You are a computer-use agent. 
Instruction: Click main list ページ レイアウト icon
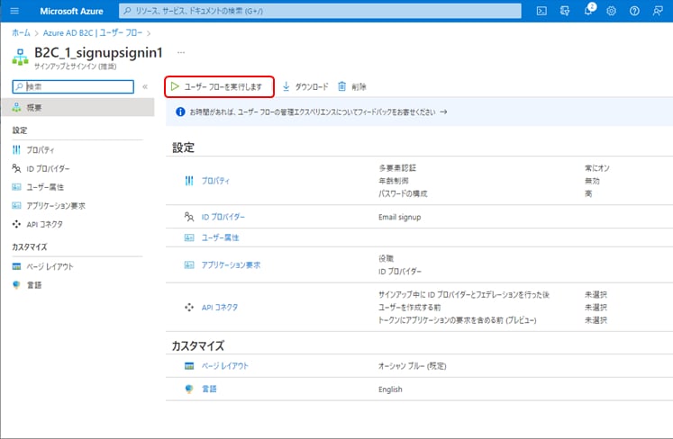coord(189,366)
